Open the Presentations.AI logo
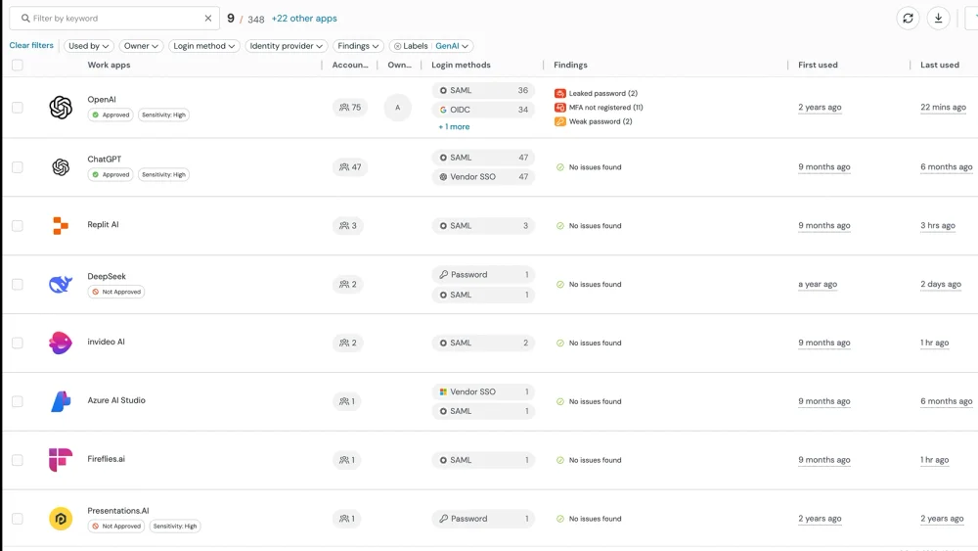The image size is (978, 551). (61, 519)
